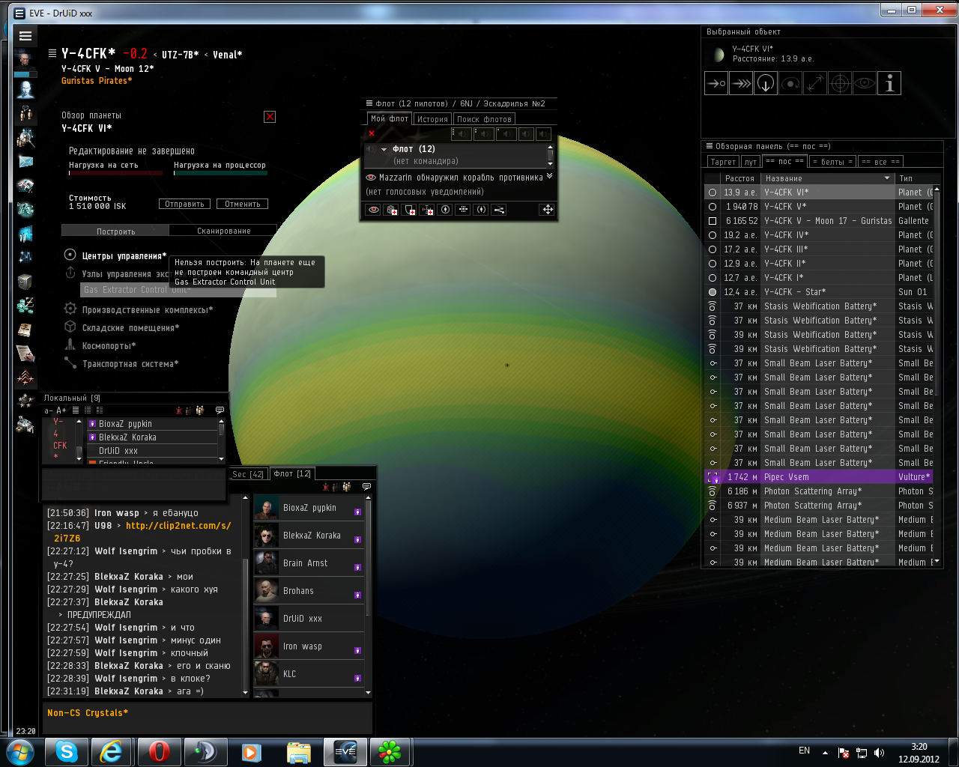959x767 pixels.
Task: Click Brohans portrait in fleet chat list
Action: (267, 591)
